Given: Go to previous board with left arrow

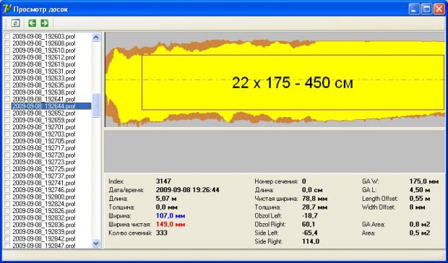Looking at the screenshot, I should (x=32, y=23).
